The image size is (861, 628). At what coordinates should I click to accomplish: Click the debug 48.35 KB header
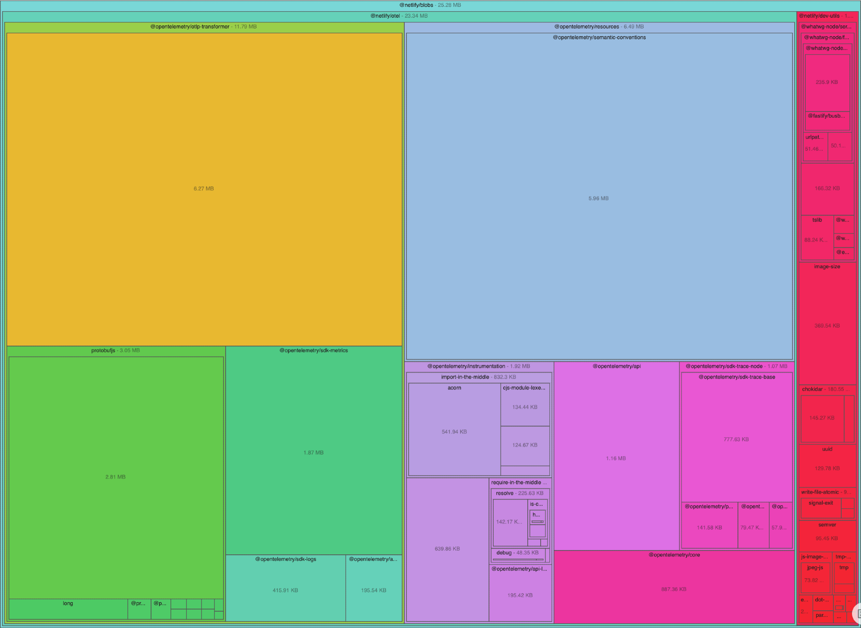pyautogui.click(x=517, y=553)
